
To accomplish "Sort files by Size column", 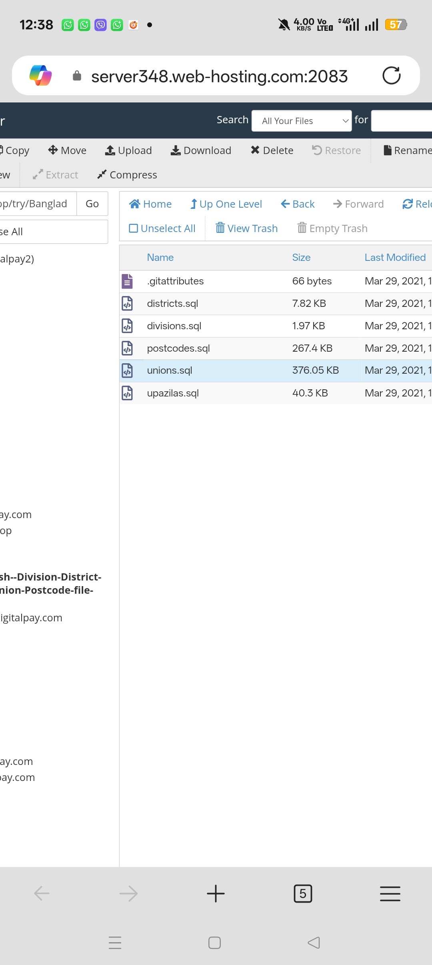I will click(301, 258).
